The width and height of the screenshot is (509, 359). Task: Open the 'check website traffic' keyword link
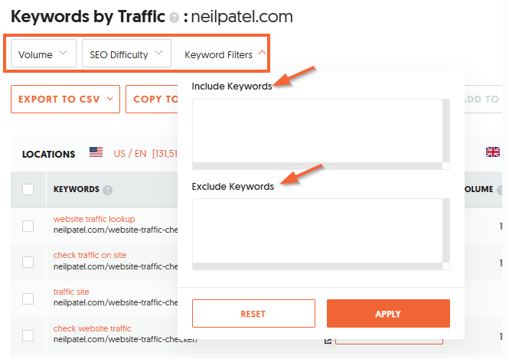point(92,328)
